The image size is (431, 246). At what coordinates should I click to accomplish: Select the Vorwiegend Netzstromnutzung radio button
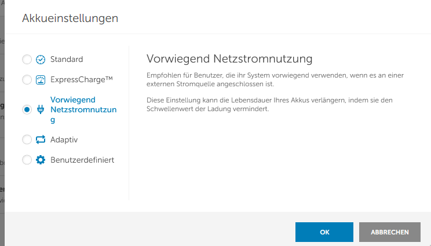coord(27,109)
